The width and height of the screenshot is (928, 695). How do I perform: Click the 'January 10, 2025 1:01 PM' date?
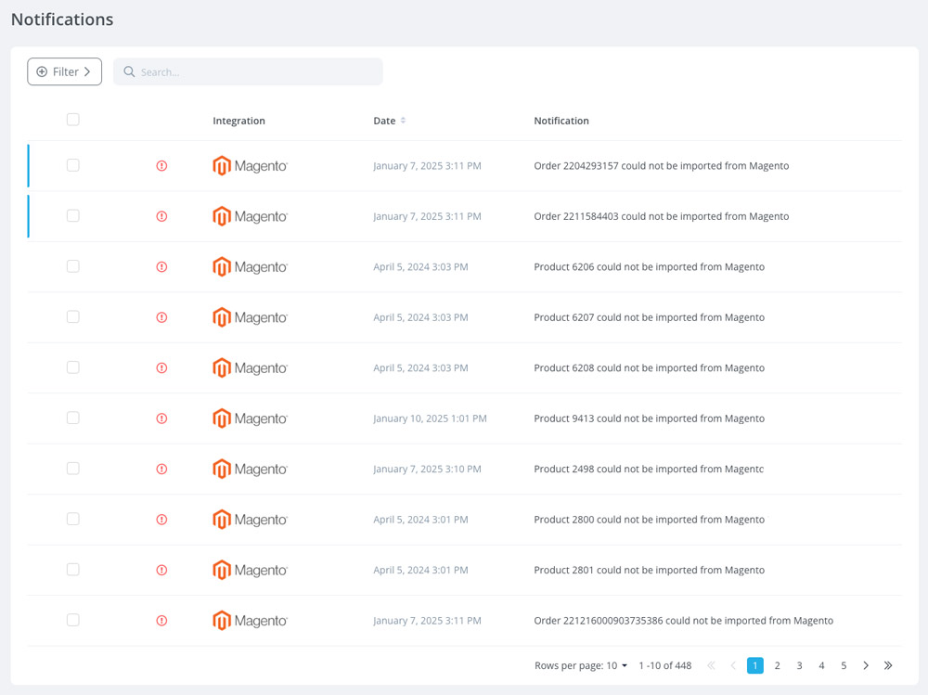[430, 418]
